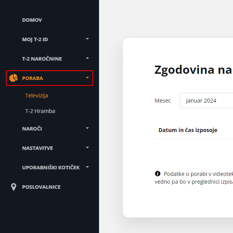Screen dimensions: 233x233
Task: Click the Poslovalnice location pin icon
Action: 14,187
